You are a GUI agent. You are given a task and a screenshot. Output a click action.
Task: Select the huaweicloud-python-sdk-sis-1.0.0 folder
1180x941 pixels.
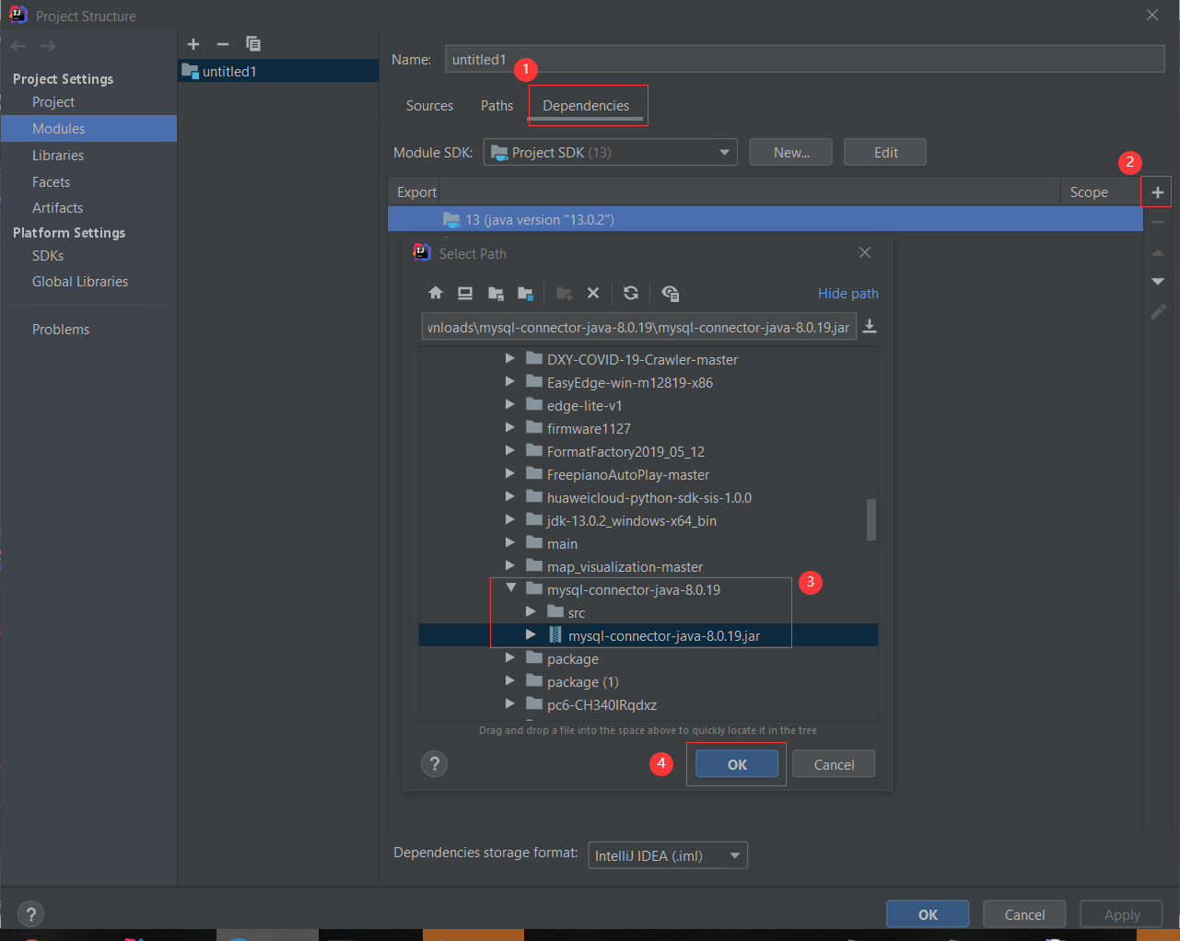[649, 497]
